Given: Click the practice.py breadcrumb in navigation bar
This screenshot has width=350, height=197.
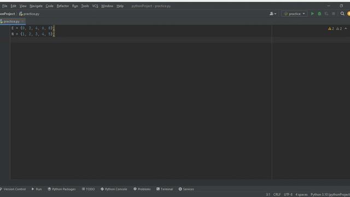Looking at the screenshot, I should (29, 14).
